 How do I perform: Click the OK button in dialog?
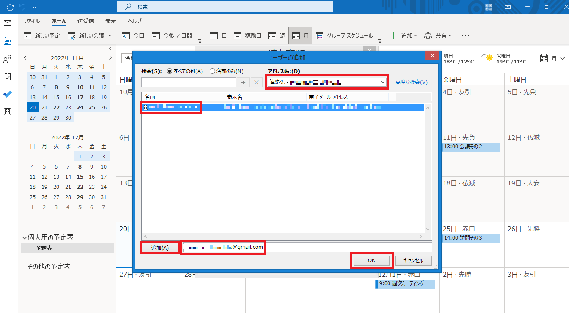pyautogui.click(x=371, y=261)
